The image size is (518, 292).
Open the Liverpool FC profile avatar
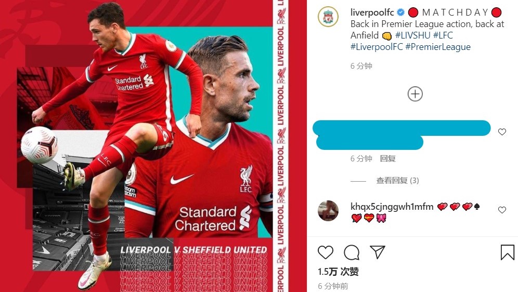coord(328,16)
